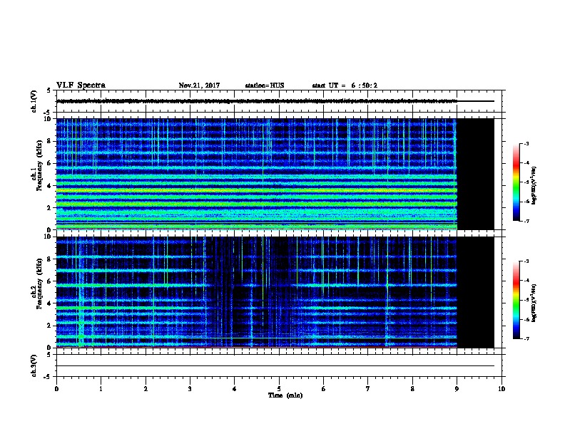This screenshot has width=565, height=436.
Task: Click the "start UT = 6:50:2" text
Action: tap(345, 85)
